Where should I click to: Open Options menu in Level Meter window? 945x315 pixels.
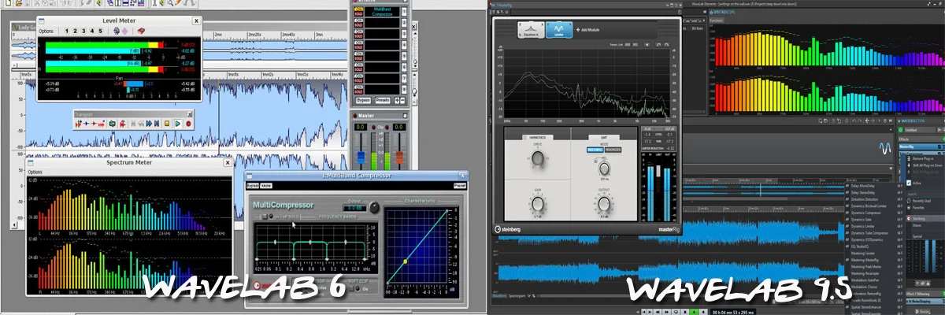46,31
